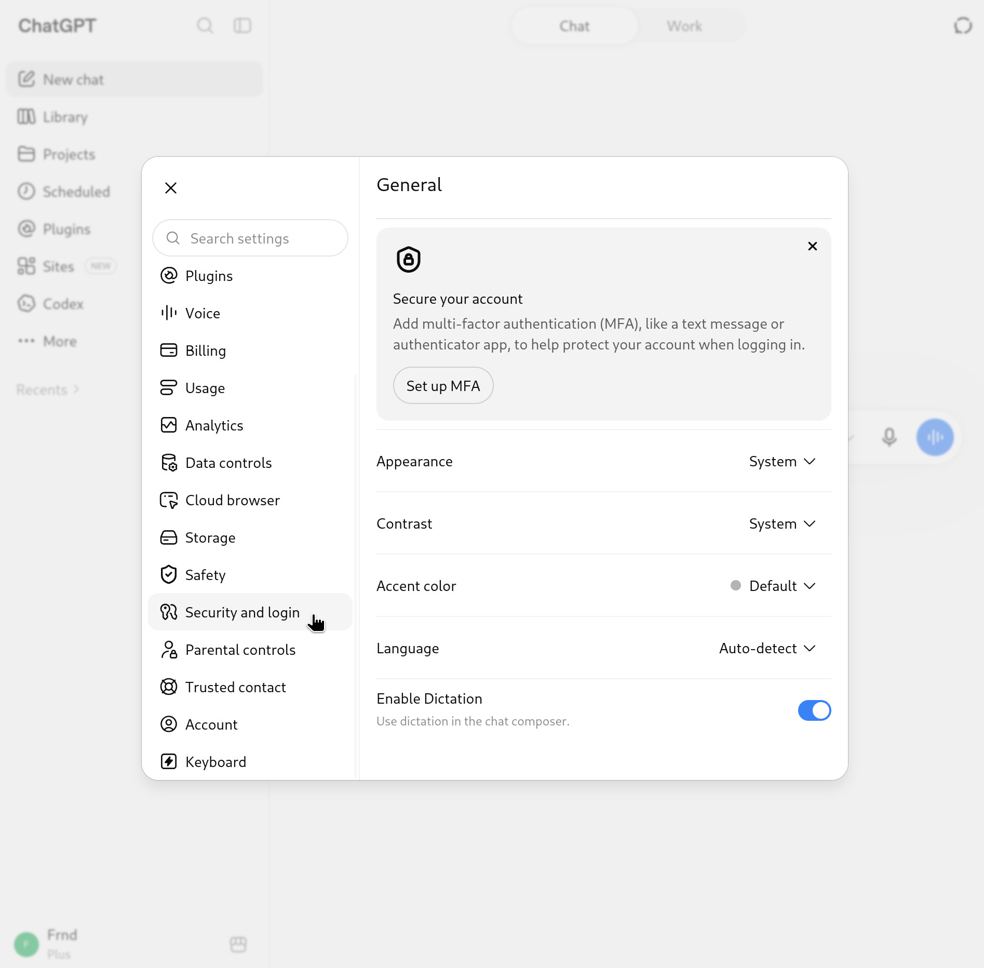Open Plugins settings in the dialog
Viewport: 984px width, 968px height.
click(250, 276)
